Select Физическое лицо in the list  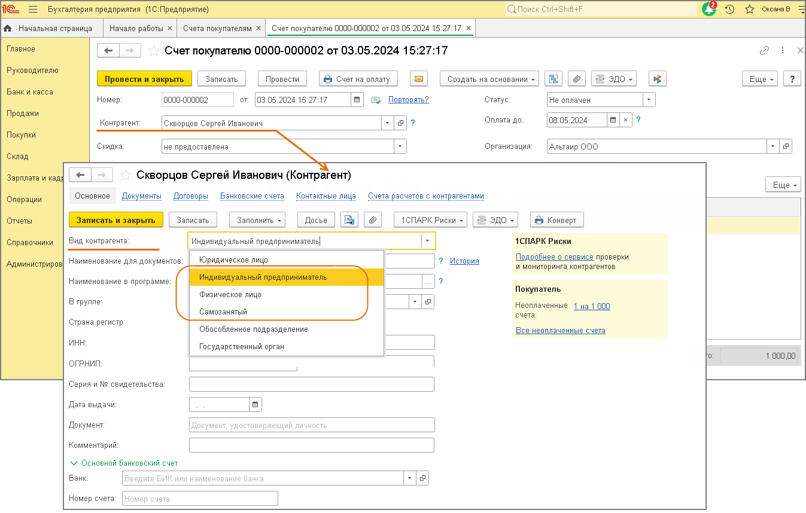[230, 295]
